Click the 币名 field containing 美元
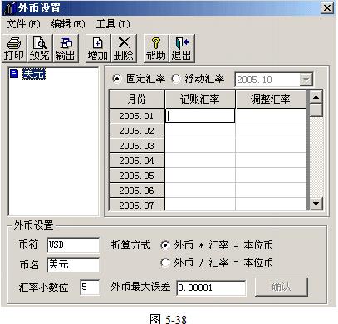Screen dimensions: 338x324 coord(73,264)
